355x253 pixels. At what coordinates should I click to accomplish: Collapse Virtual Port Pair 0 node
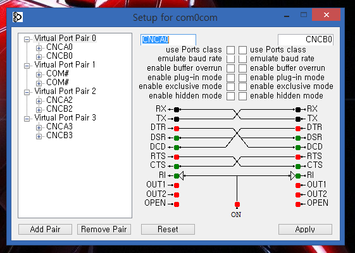click(27, 40)
